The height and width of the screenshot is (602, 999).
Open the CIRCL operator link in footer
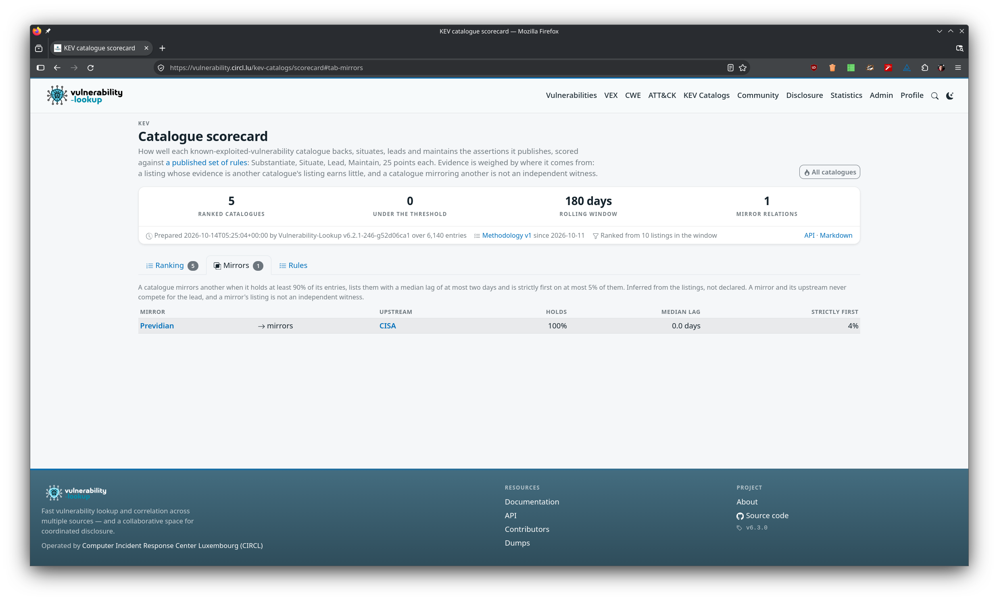click(172, 546)
